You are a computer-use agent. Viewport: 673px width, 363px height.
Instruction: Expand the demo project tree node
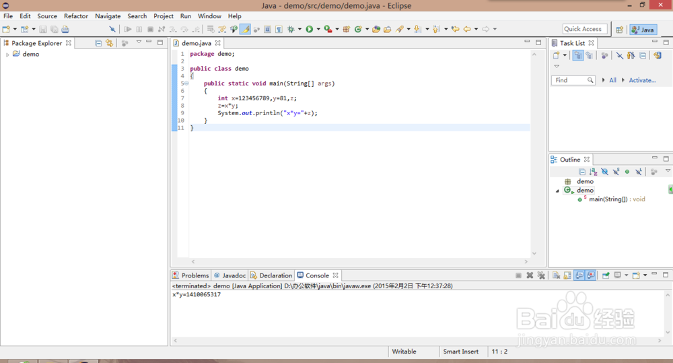pos(7,55)
